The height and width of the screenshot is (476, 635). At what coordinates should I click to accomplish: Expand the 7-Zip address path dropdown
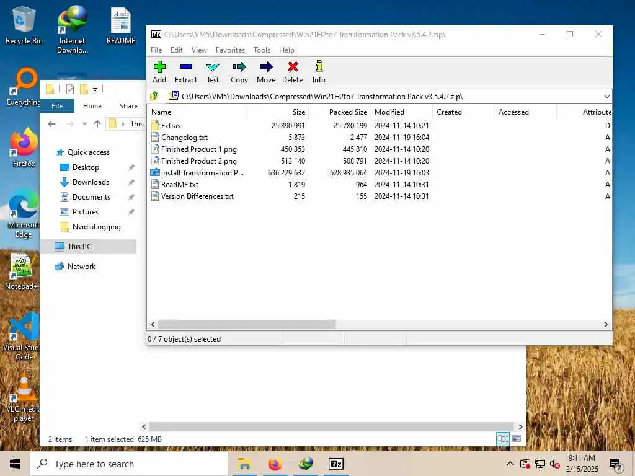tap(606, 96)
